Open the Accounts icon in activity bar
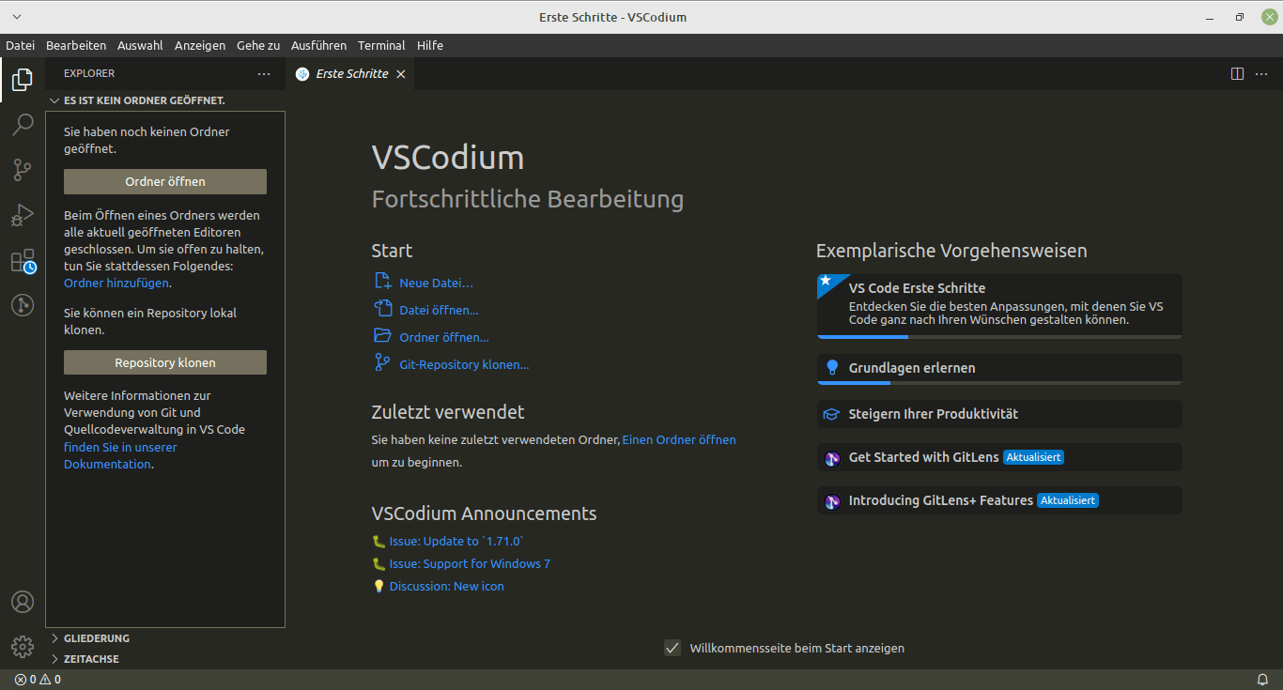Image resolution: width=1283 pixels, height=690 pixels. click(x=23, y=602)
